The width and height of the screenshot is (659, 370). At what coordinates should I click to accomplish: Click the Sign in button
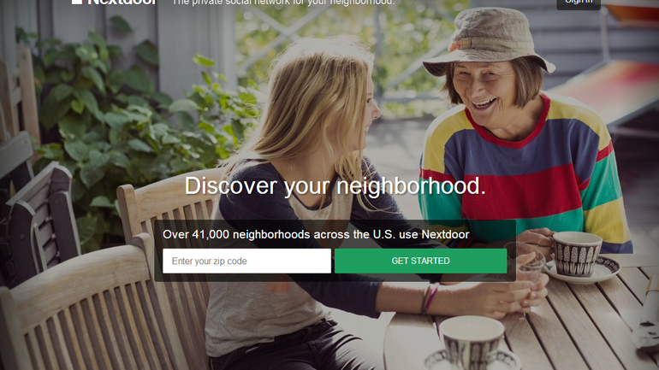point(579,3)
